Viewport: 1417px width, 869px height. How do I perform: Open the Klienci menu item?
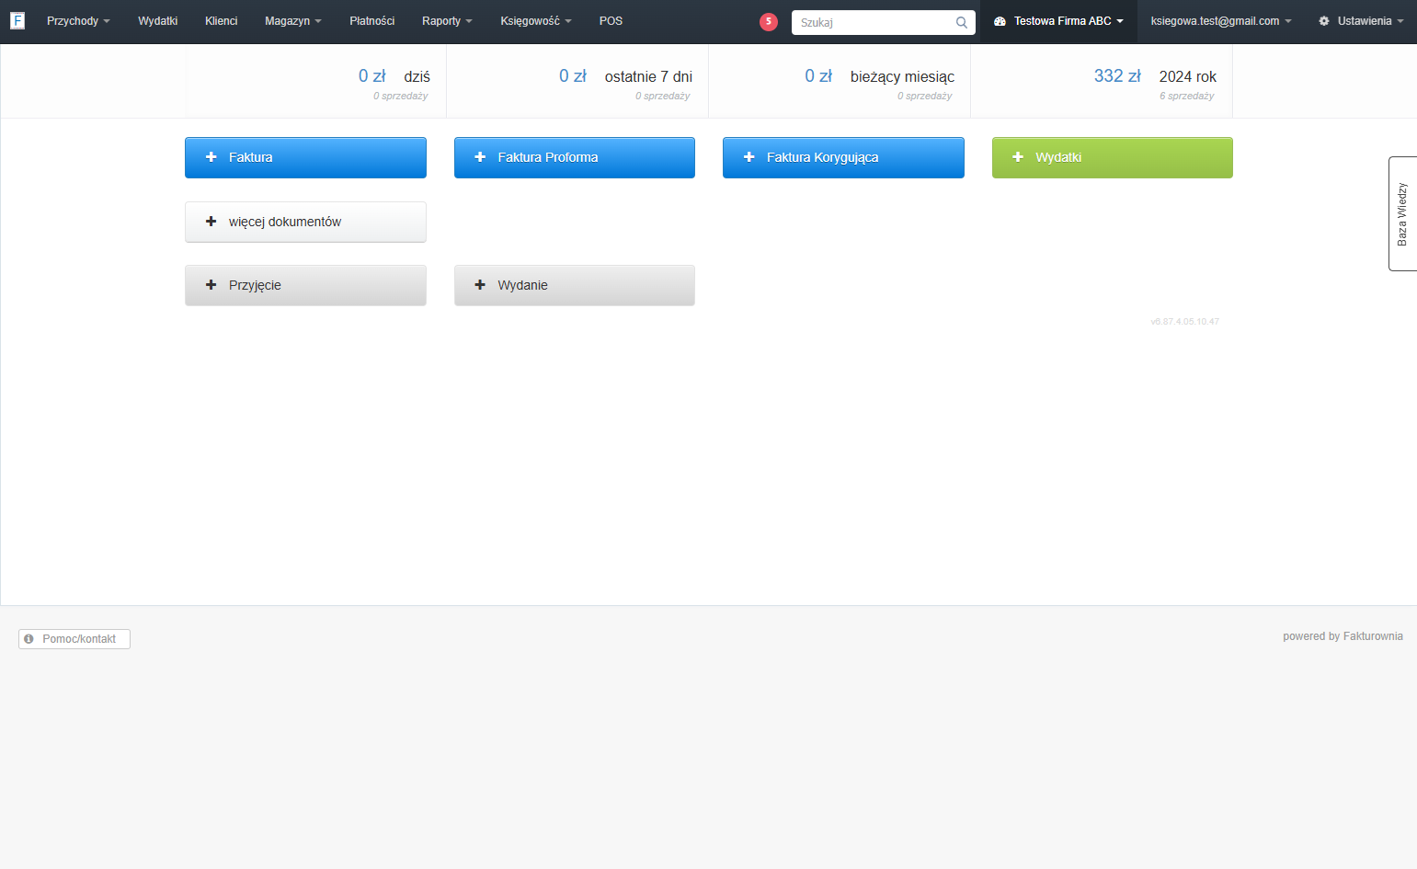(x=222, y=21)
